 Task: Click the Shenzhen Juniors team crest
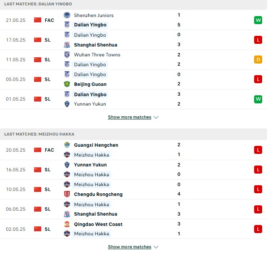(67, 15)
